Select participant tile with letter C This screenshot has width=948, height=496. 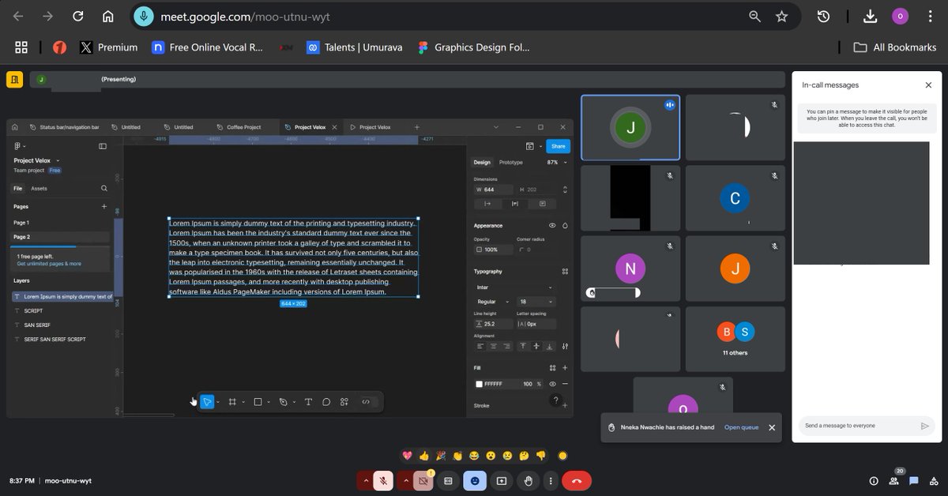[x=735, y=198]
